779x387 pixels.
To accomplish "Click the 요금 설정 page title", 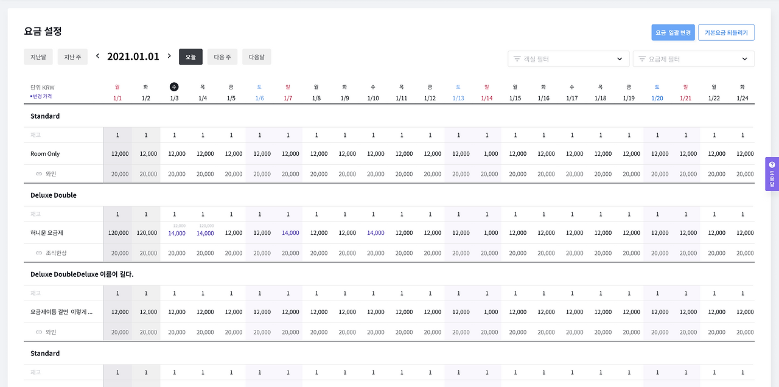I will click(43, 31).
